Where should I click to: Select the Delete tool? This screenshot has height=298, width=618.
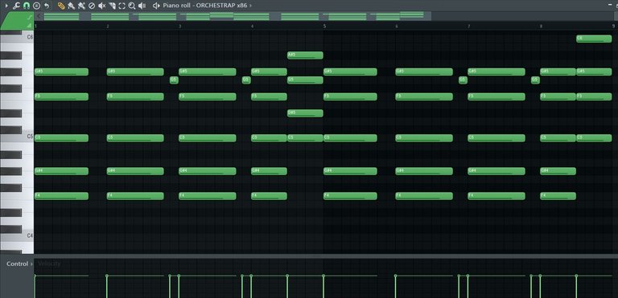coord(92,6)
